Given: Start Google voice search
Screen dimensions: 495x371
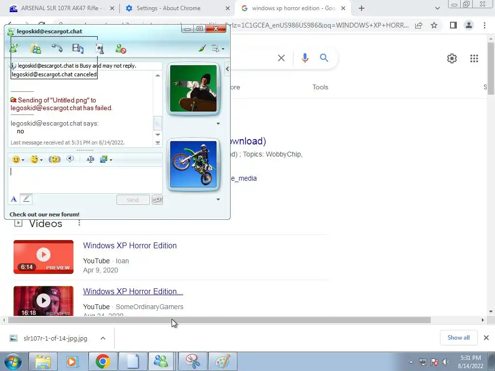Looking at the screenshot, I should [x=305, y=58].
